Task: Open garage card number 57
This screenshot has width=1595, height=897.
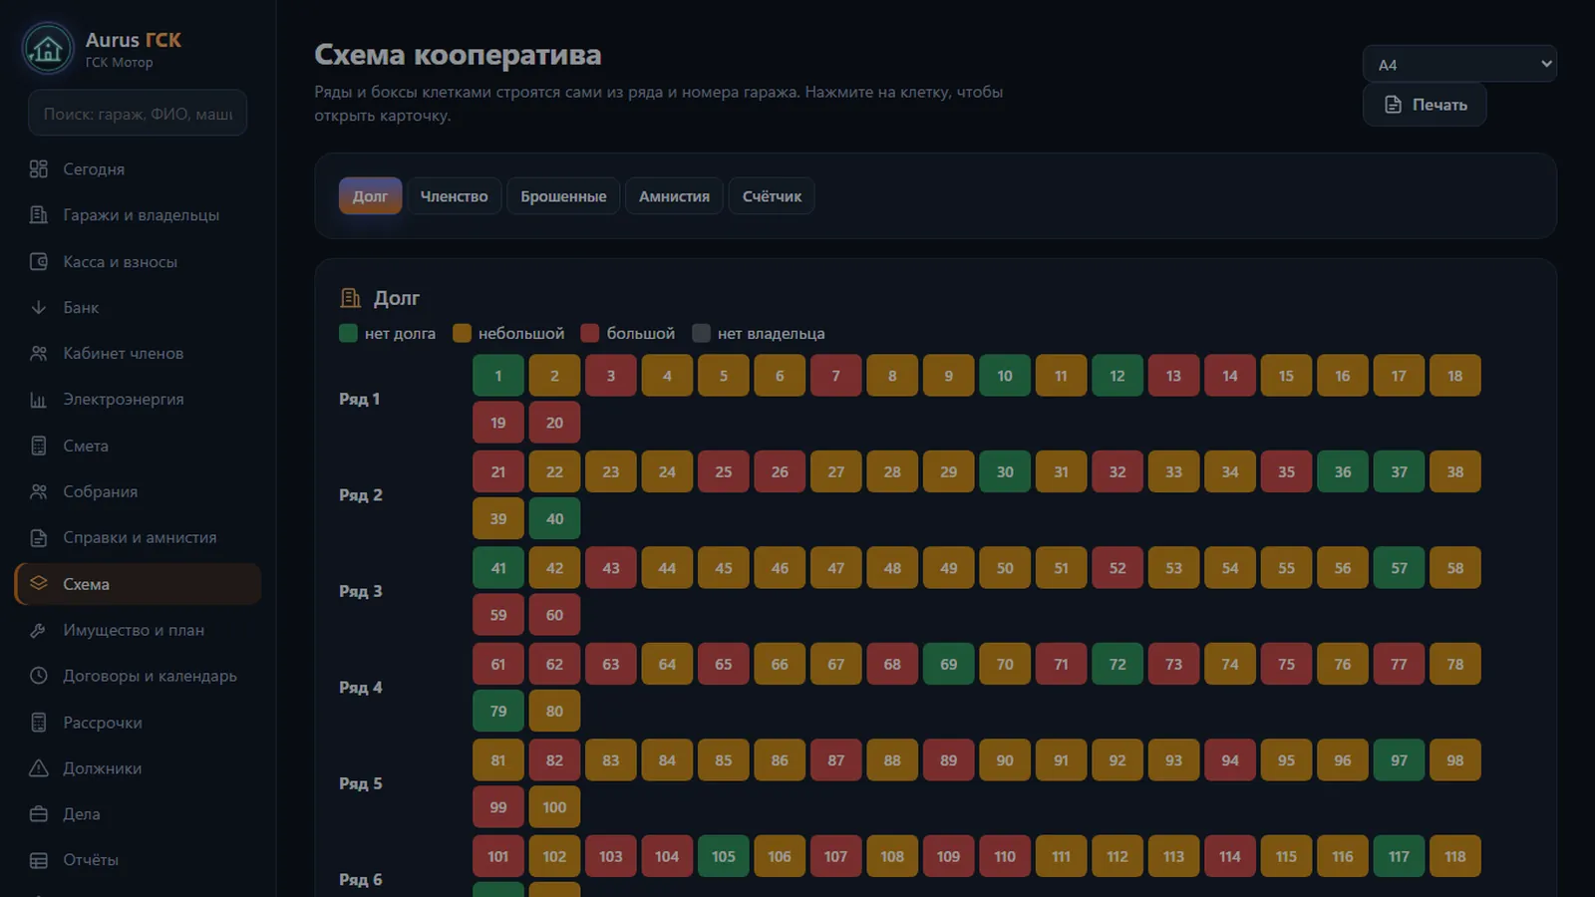Action: pyautogui.click(x=1399, y=568)
